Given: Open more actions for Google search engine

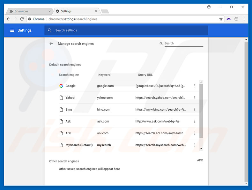Looking at the screenshot, I should pos(195,86).
